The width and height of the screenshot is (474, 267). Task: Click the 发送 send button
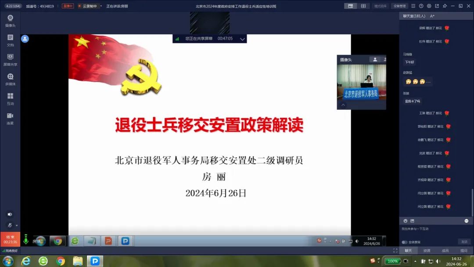pyautogui.click(x=464, y=242)
